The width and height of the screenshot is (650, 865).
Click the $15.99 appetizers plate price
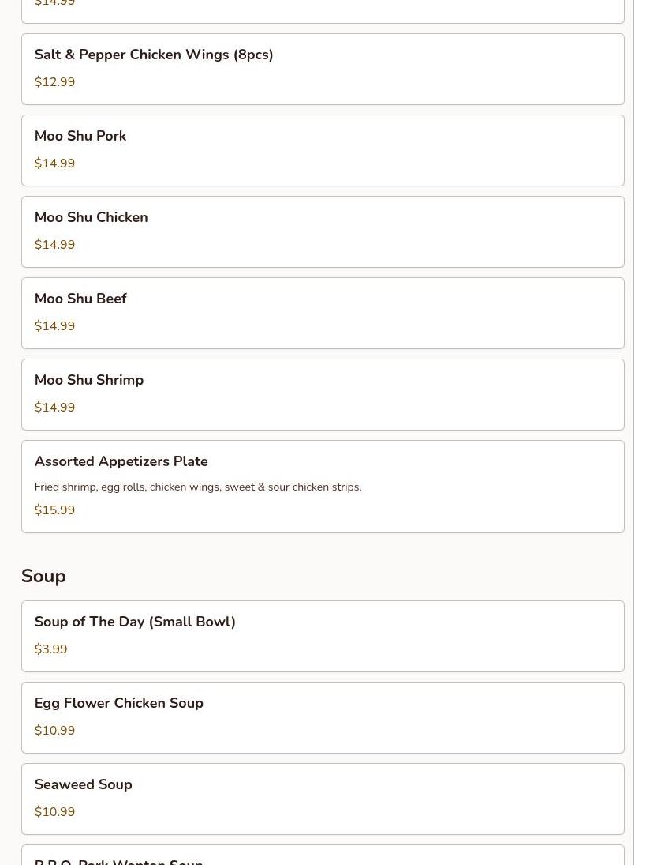(54, 510)
